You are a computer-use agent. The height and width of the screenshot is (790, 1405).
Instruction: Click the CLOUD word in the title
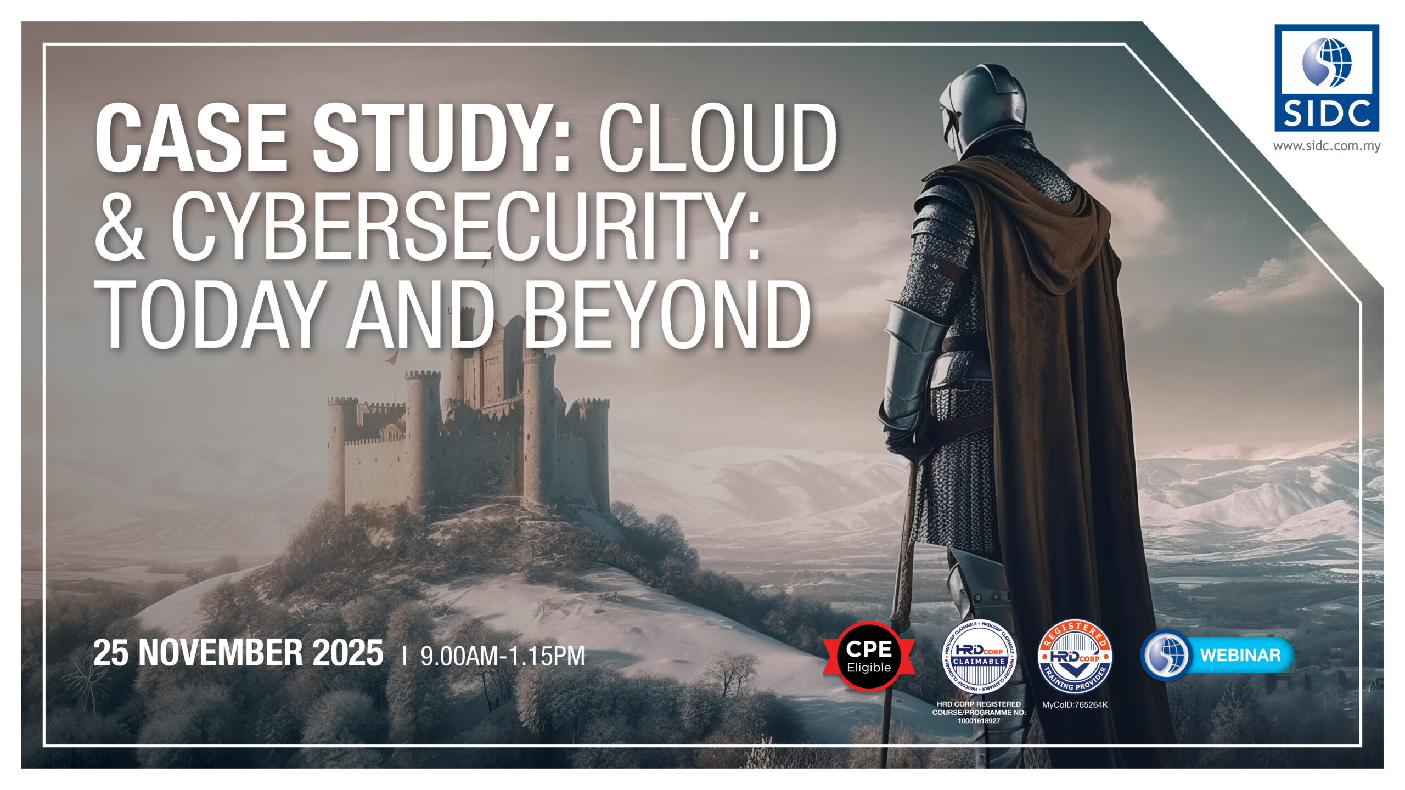point(716,138)
